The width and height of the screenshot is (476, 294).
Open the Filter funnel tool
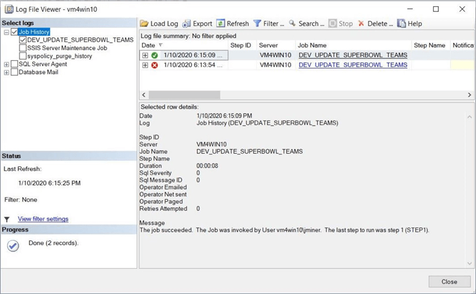tap(257, 24)
